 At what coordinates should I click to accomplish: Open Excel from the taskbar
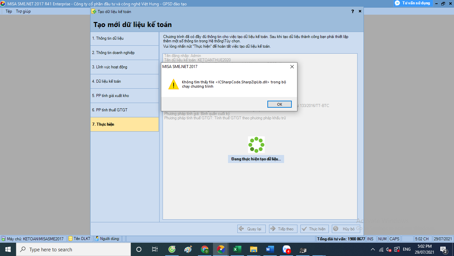coord(237,249)
